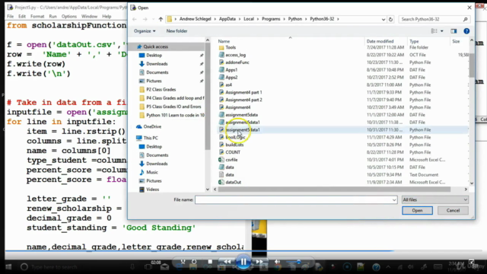Screen dimensions: 487x274
Task: Go up one folder level
Action: pyautogui.click(x=161, y=19)
